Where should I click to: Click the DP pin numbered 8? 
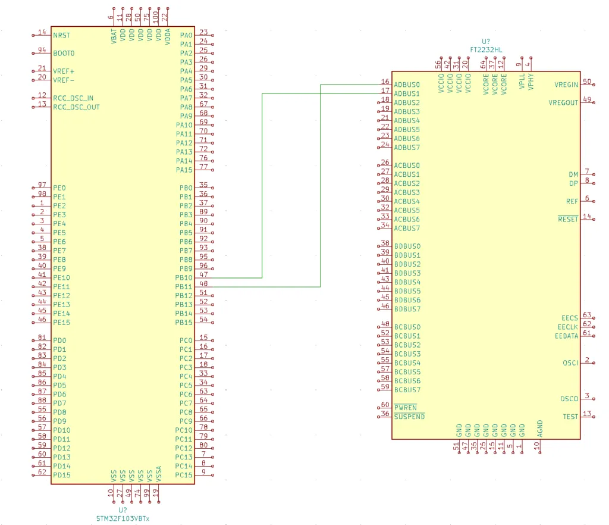588,183
